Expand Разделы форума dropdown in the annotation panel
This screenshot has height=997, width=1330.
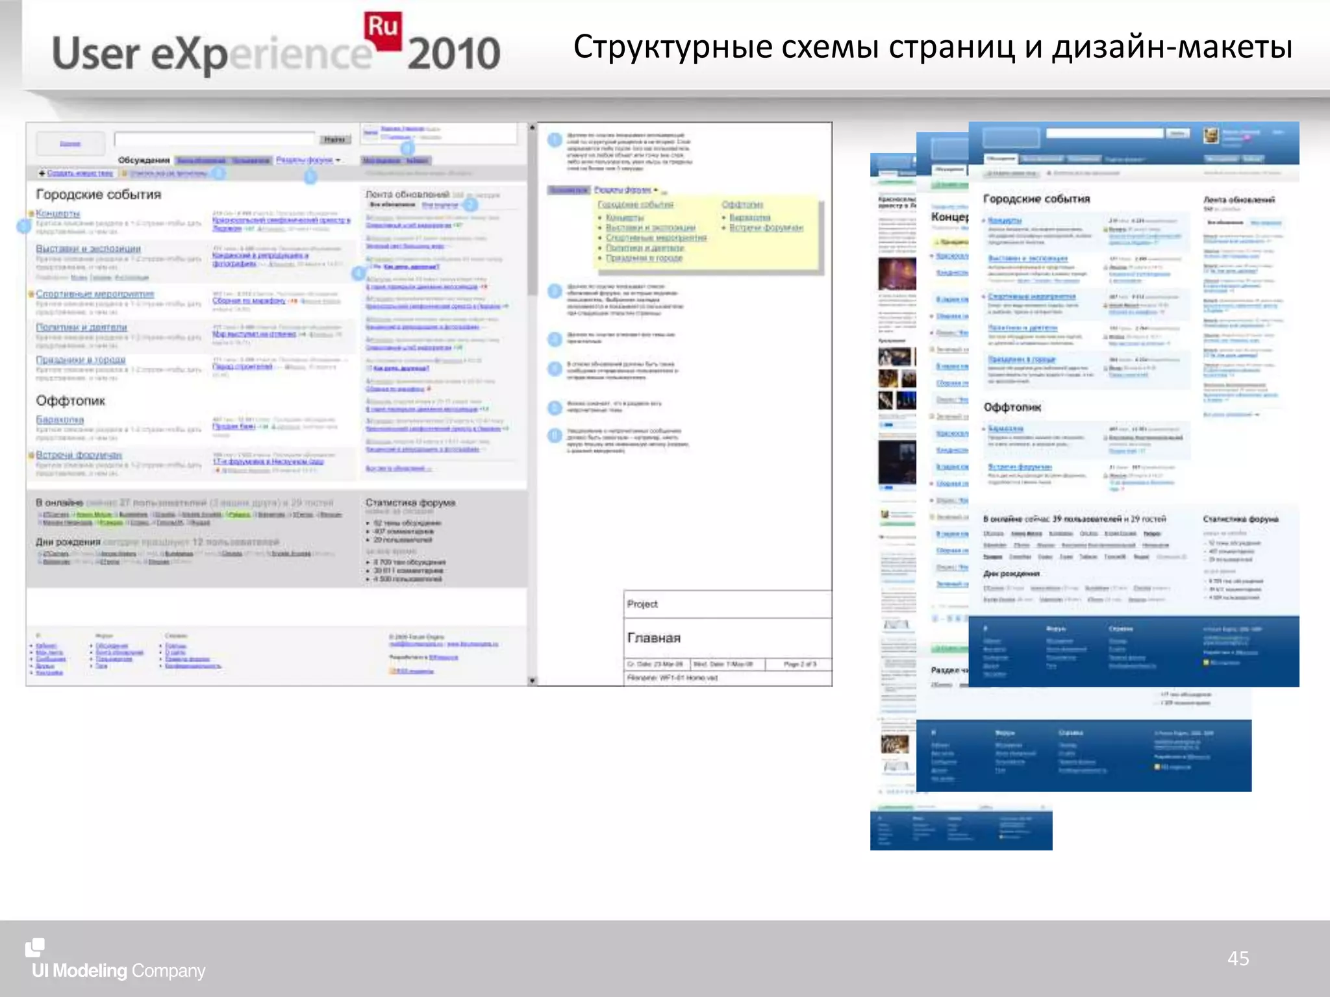(x=626, y=190)
